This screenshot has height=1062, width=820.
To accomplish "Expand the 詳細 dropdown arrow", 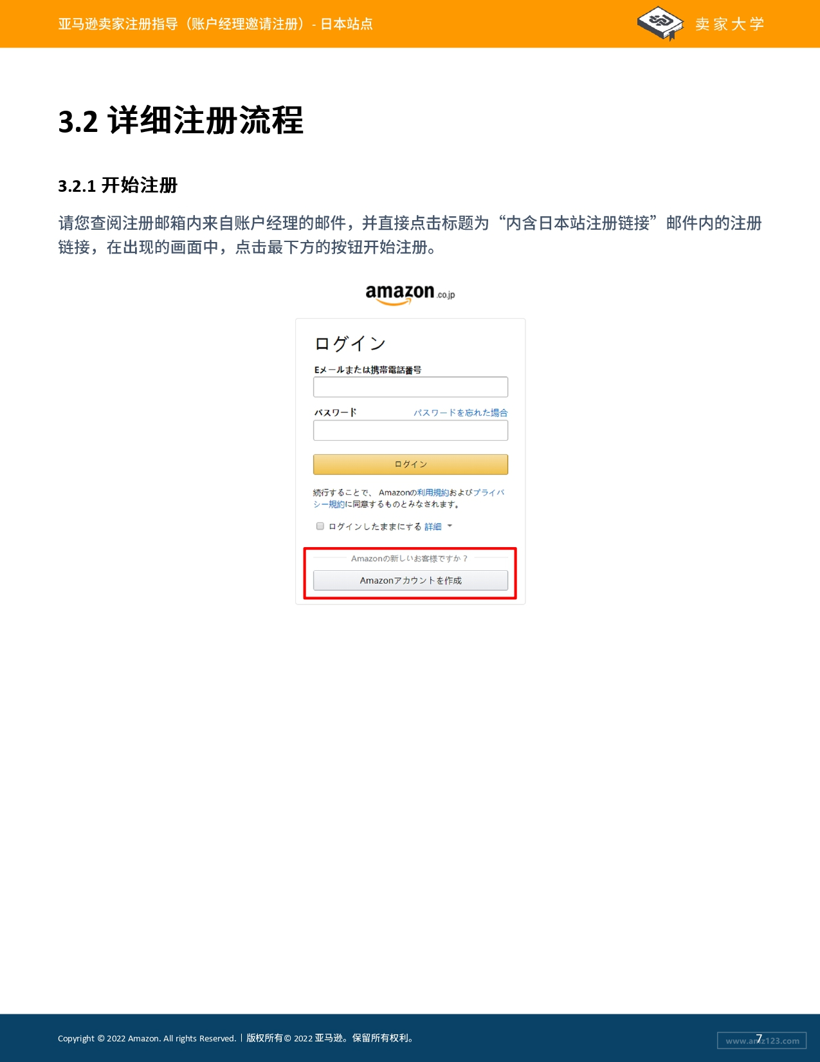I will (x=450, y=526).
